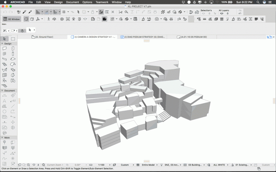
Task: Select the Wall tool in Design
Action: (4, 48)
